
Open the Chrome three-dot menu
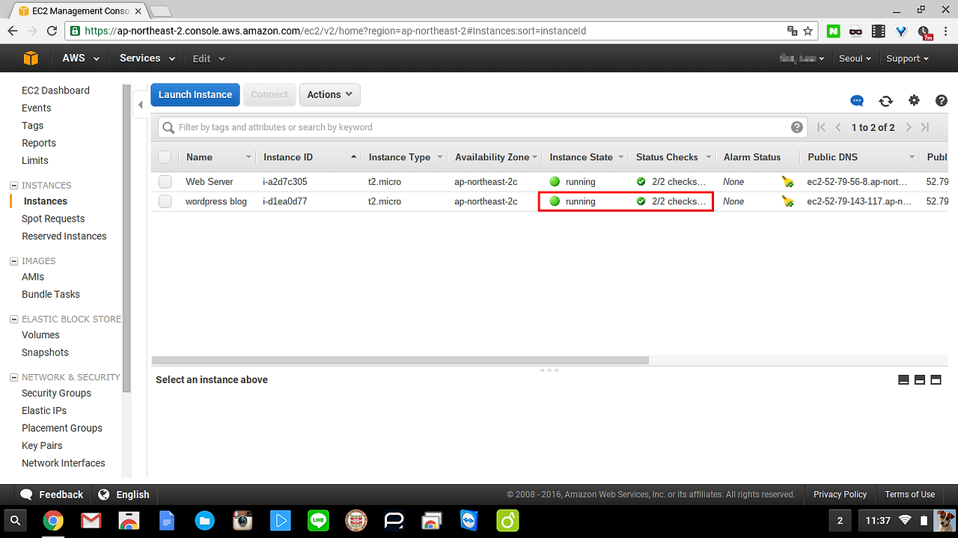[946, 31]
